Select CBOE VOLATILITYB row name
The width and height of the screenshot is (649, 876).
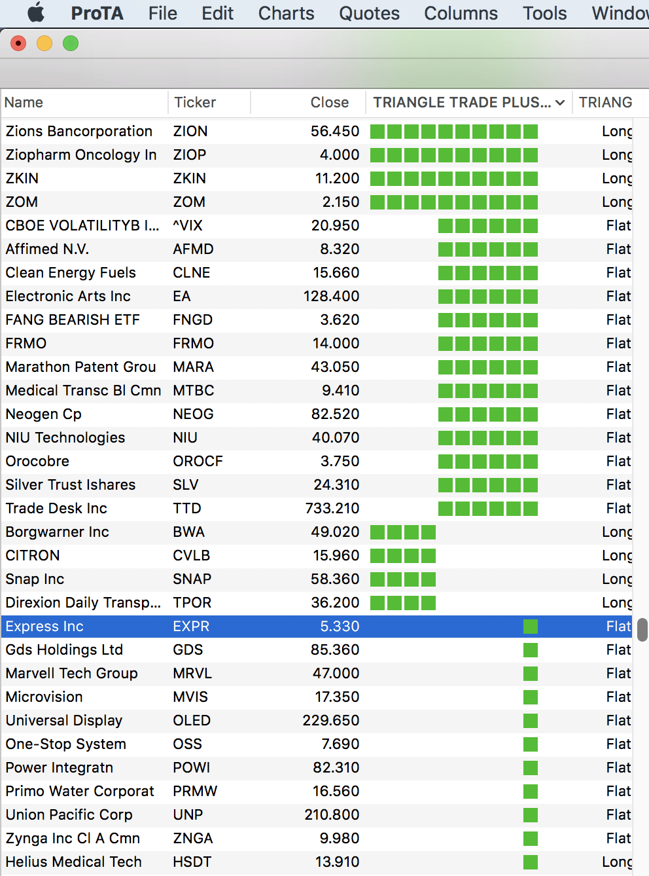pos(82,225)
